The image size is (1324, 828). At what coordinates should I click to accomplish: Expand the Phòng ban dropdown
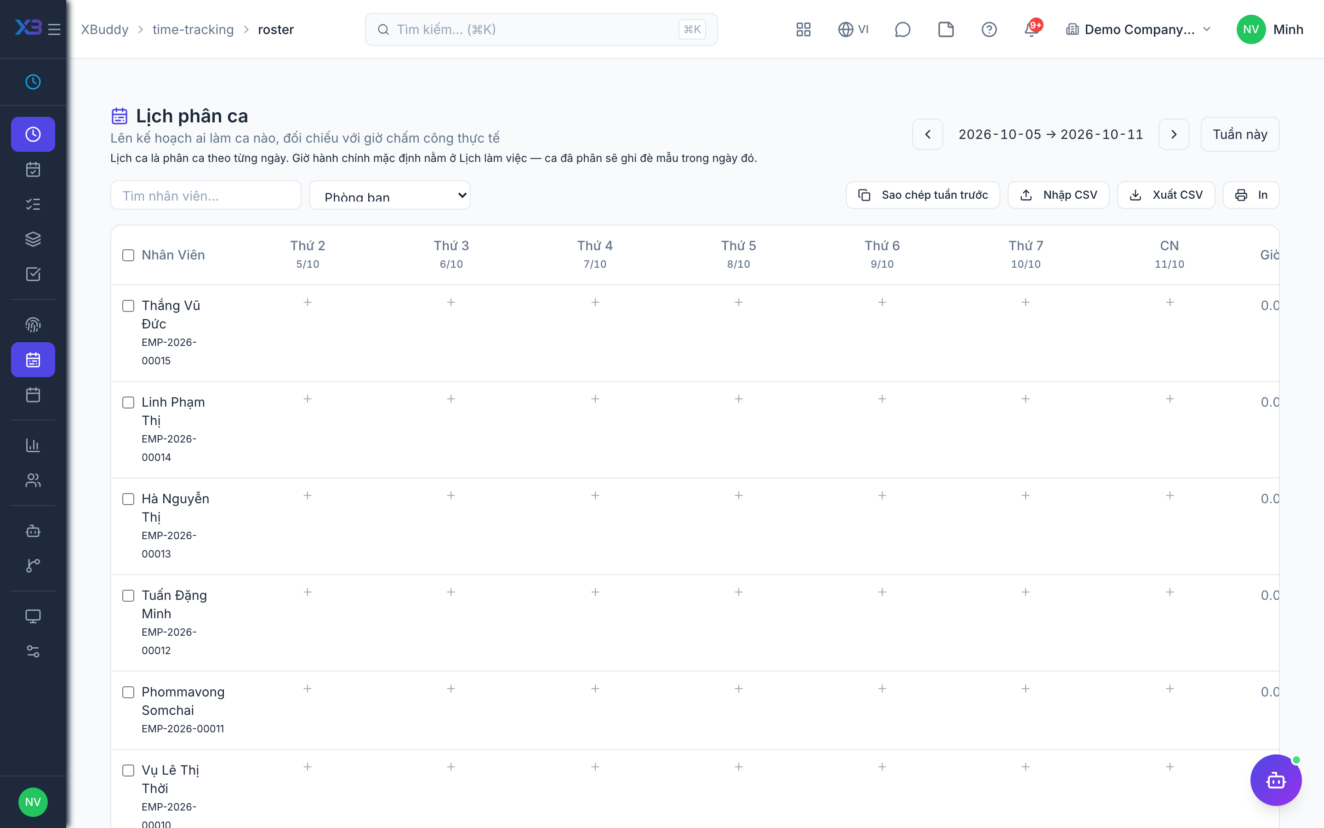point(389,195)
